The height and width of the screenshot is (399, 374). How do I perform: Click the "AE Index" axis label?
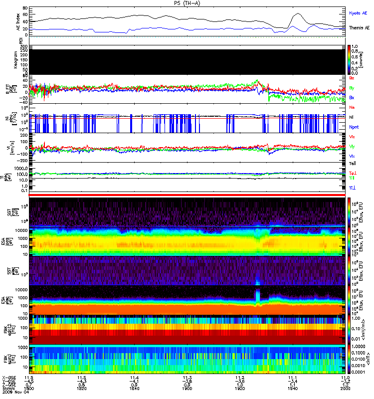point(18,22)
